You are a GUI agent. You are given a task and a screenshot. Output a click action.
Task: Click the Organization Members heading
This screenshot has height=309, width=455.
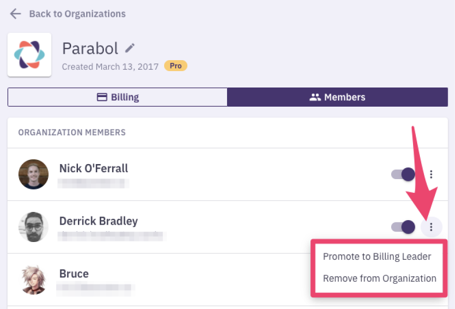pyautogui.click(x=72, y=132)
